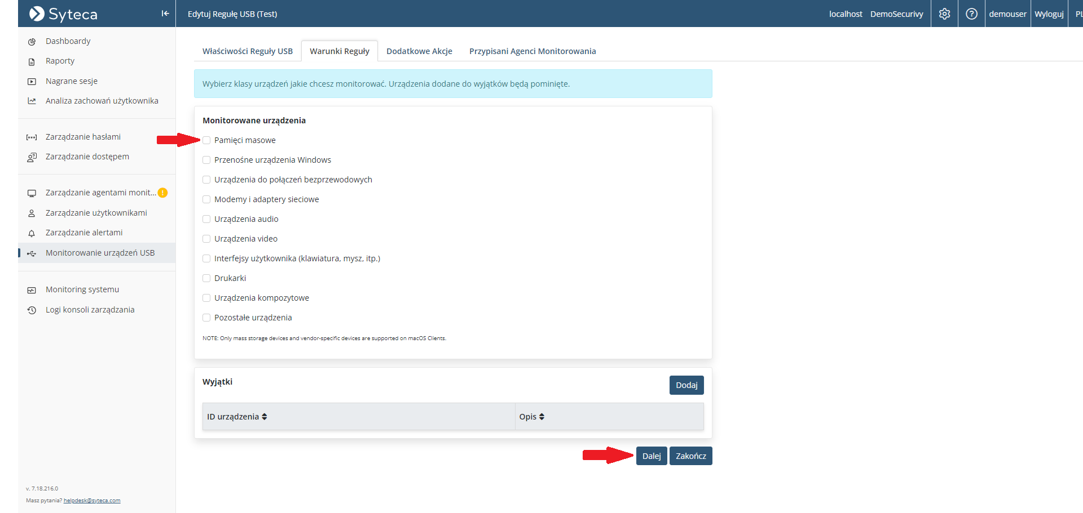Click the Dashboardy sidebar icon
Viewport: 1083px width, 513px height.
(x=32, y=42)
